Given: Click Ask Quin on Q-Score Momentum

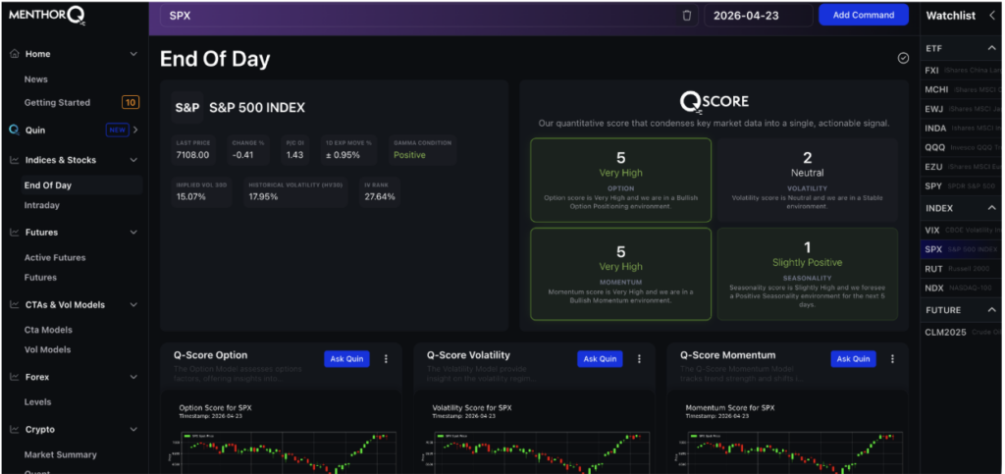Looking at the screenshot, I should [x=854, y=359].
